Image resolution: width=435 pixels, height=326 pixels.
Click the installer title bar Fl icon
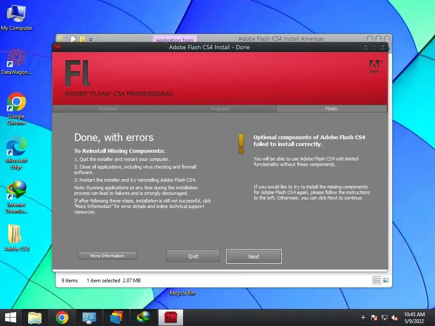click(x=56, y=48)
